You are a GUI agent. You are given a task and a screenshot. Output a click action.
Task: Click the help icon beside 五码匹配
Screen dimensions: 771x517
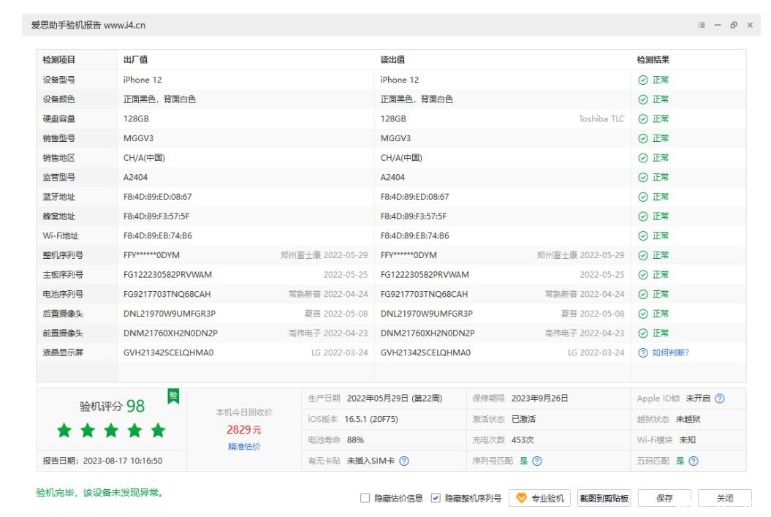(694, 461)
